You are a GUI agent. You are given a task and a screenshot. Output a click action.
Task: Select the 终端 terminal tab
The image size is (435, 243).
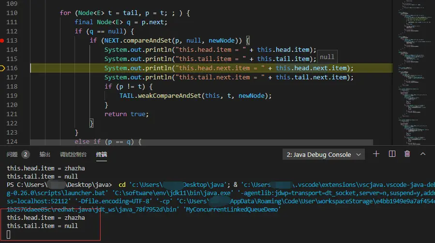tap(102, 154)
